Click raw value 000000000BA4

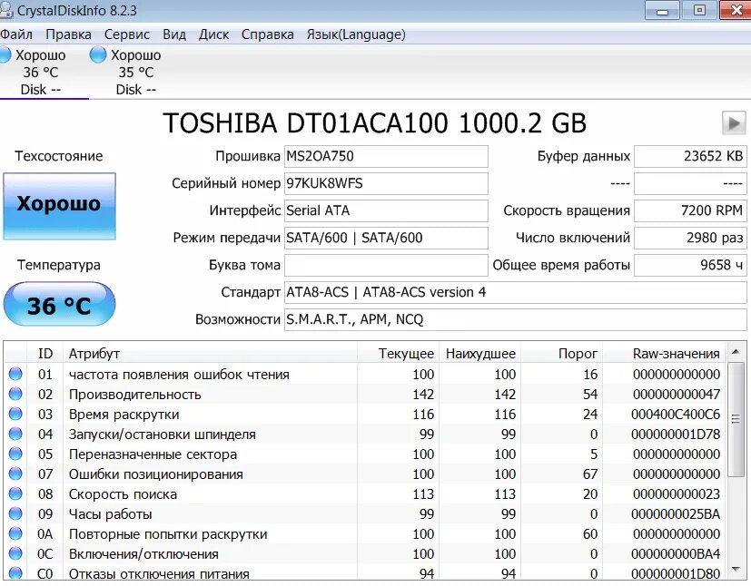click(676, 554)
